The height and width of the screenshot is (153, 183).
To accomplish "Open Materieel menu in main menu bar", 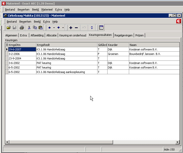I will [47, 10].
